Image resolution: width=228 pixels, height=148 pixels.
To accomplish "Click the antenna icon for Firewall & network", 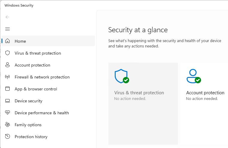I will pos(7,77).
